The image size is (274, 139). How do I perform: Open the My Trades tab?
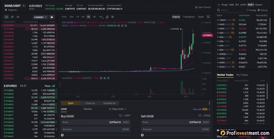coord(242,75)
